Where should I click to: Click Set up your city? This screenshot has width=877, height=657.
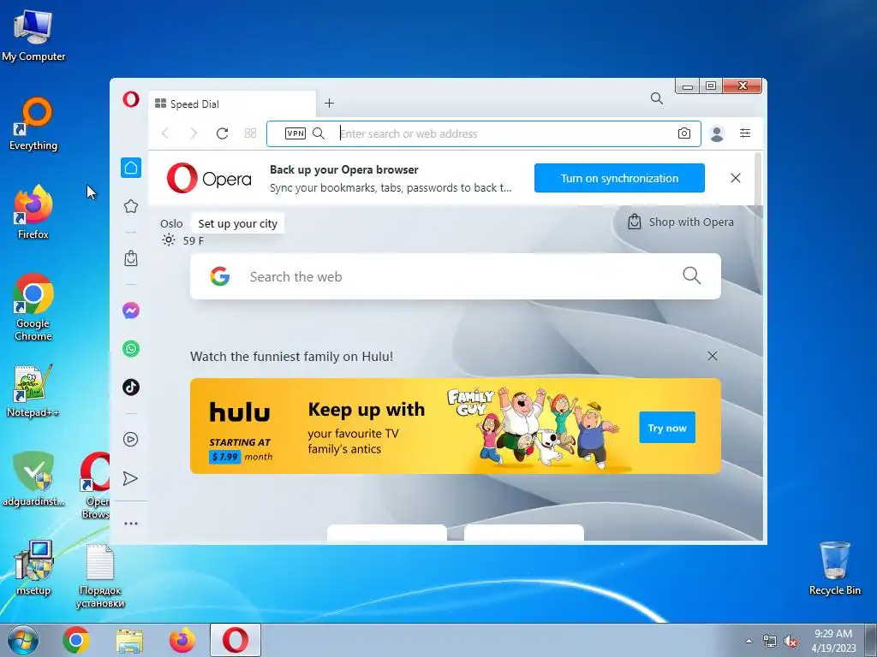238,224
